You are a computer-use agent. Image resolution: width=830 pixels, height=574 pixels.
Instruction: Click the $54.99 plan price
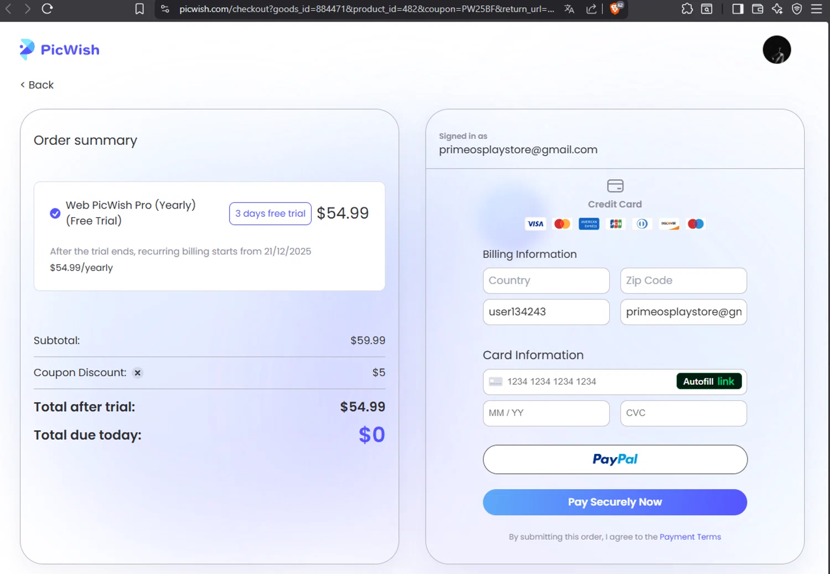[343, 213]
